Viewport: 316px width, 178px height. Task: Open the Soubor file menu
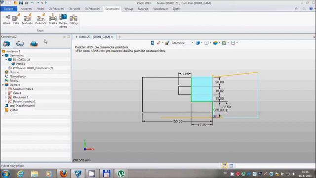point(9,9)
